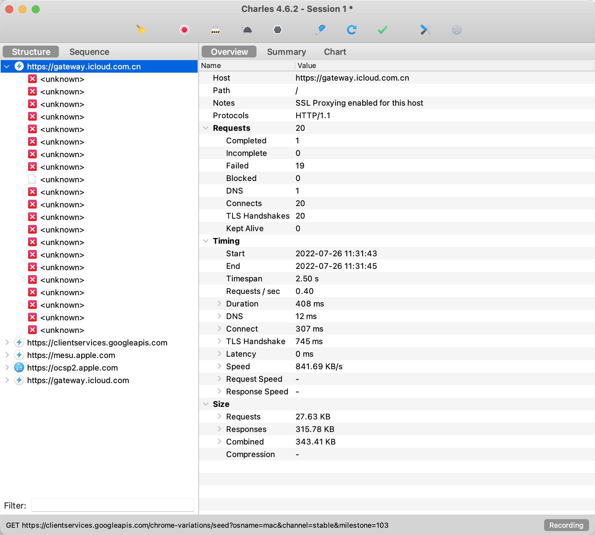The width and height of the screenshot is (595, 535).
Task: Expand the https://gateway.icloud.com host node
Action: click(7, 380)
